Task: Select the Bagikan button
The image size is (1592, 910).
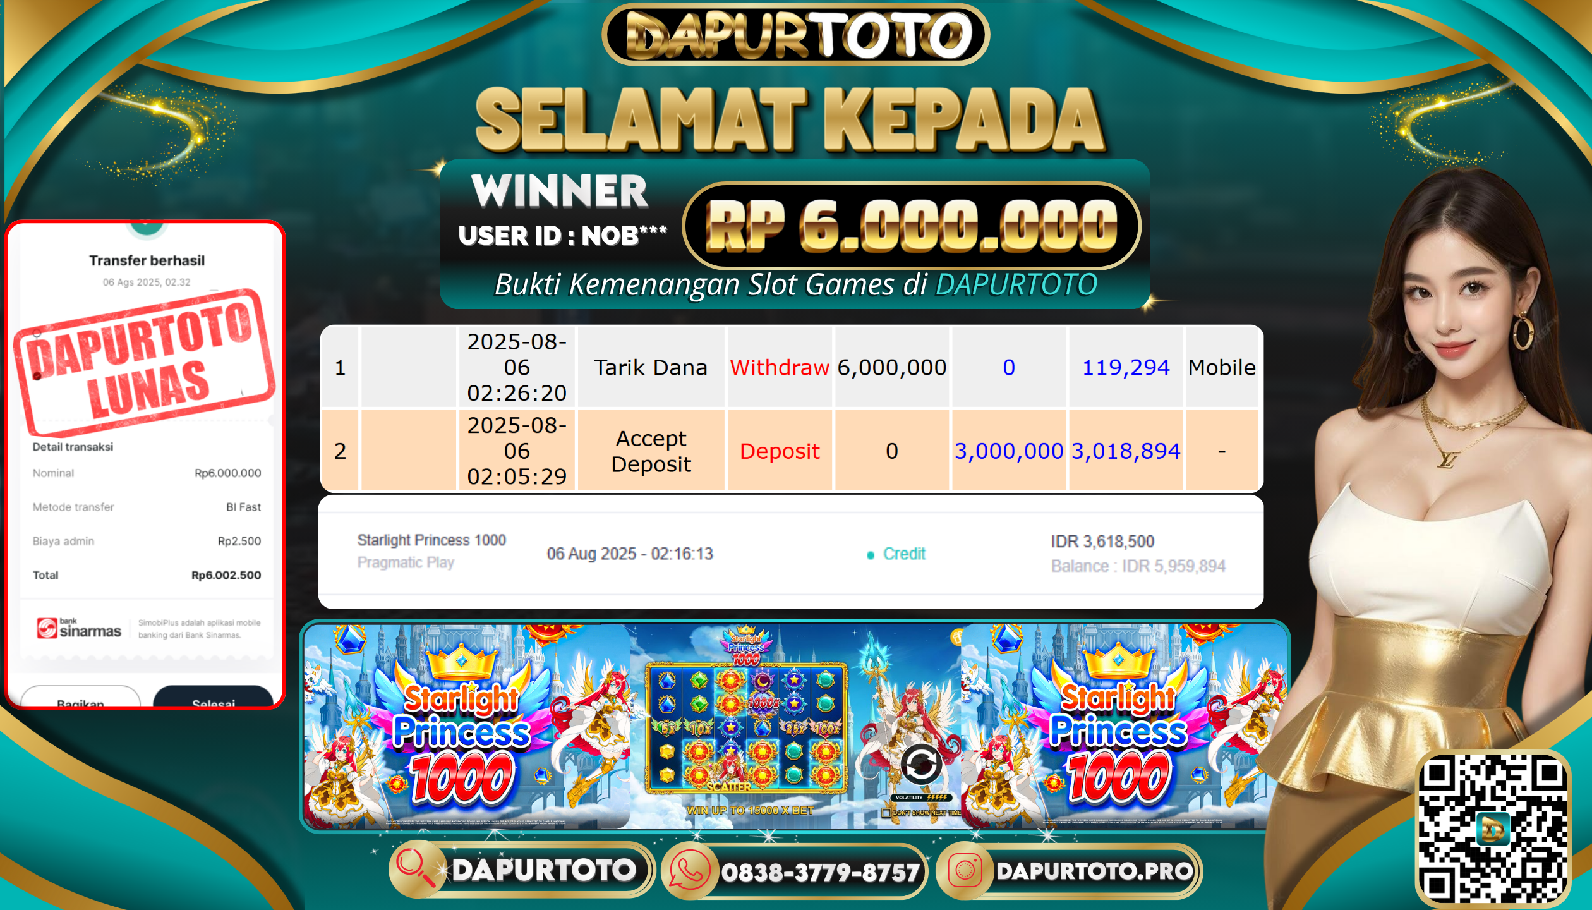Action: click(x=80, y=696)
